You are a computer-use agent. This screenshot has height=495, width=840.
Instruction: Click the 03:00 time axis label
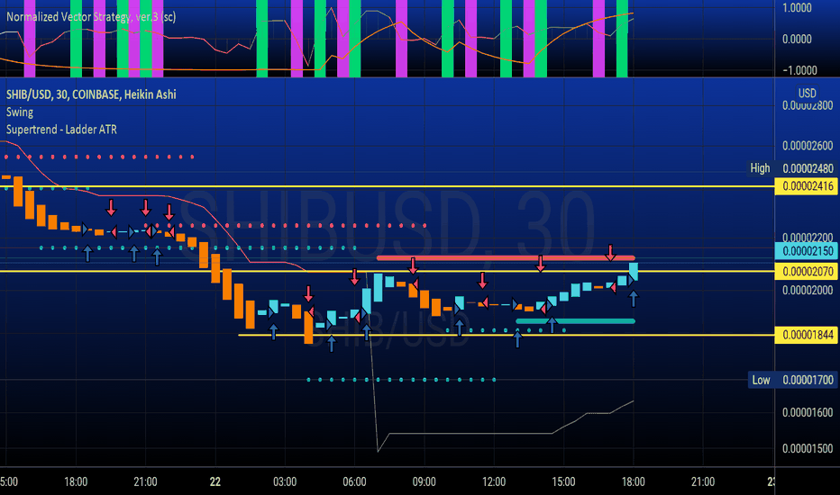pos(285,481)
